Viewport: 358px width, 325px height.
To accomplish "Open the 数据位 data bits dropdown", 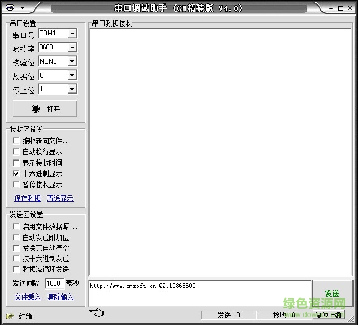I will point(72,75).
